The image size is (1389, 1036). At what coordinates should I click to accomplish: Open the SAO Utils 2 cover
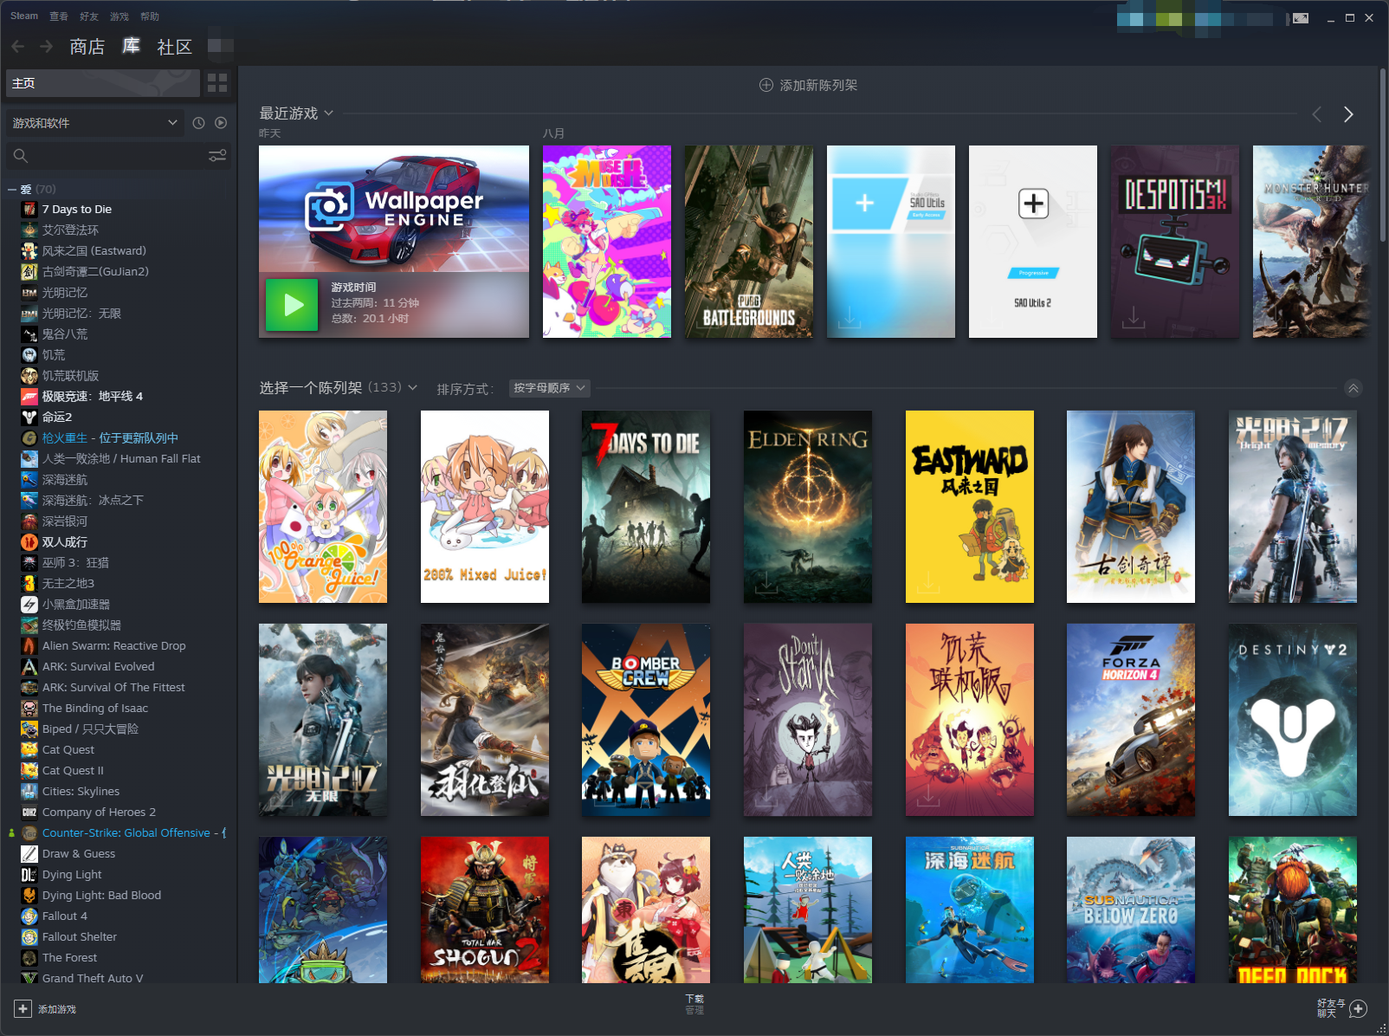click(x=1033, y=242)
